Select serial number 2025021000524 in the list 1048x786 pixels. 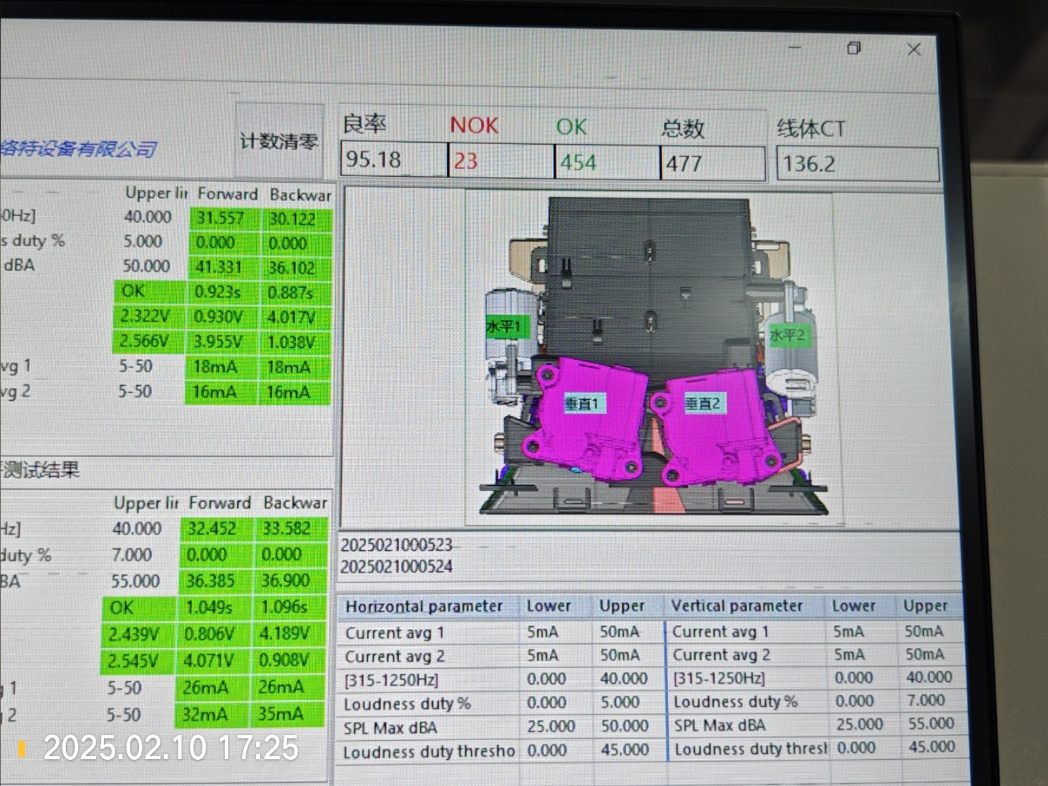pos(396,567)
